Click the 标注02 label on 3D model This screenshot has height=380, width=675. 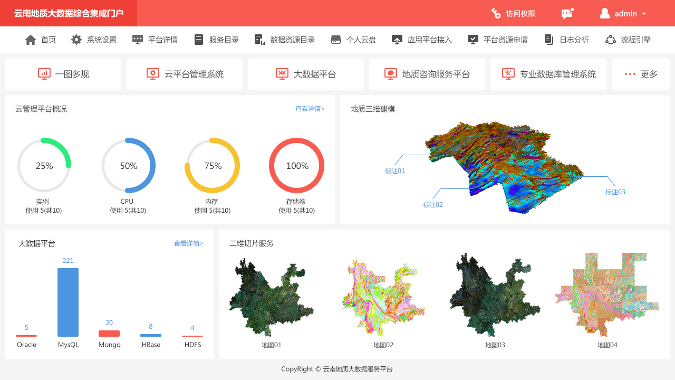point(433,205)
